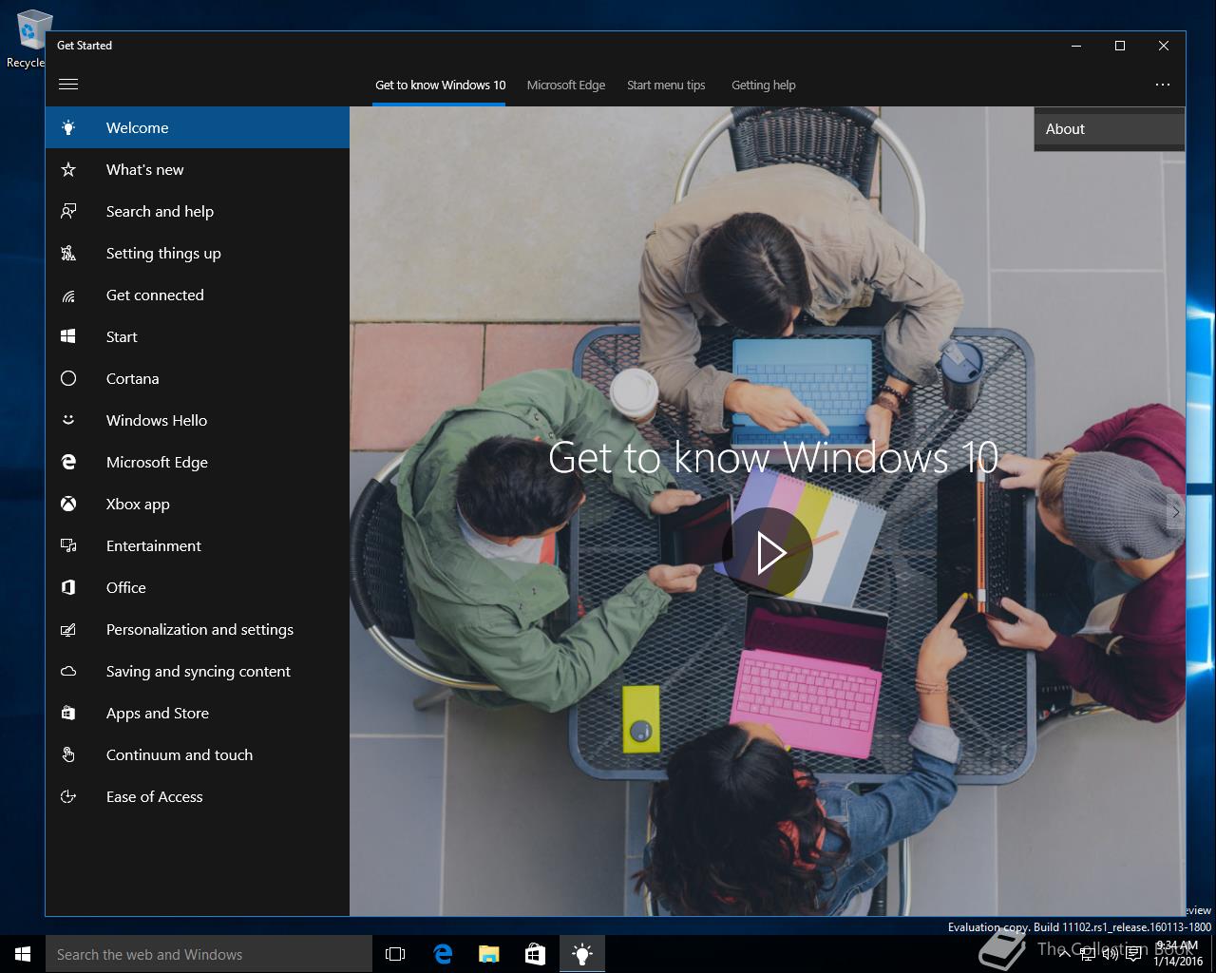The width and height of the screenshot is (1216, 973).
Task: Click the Cortana circle icon
Action: (68, 378)
